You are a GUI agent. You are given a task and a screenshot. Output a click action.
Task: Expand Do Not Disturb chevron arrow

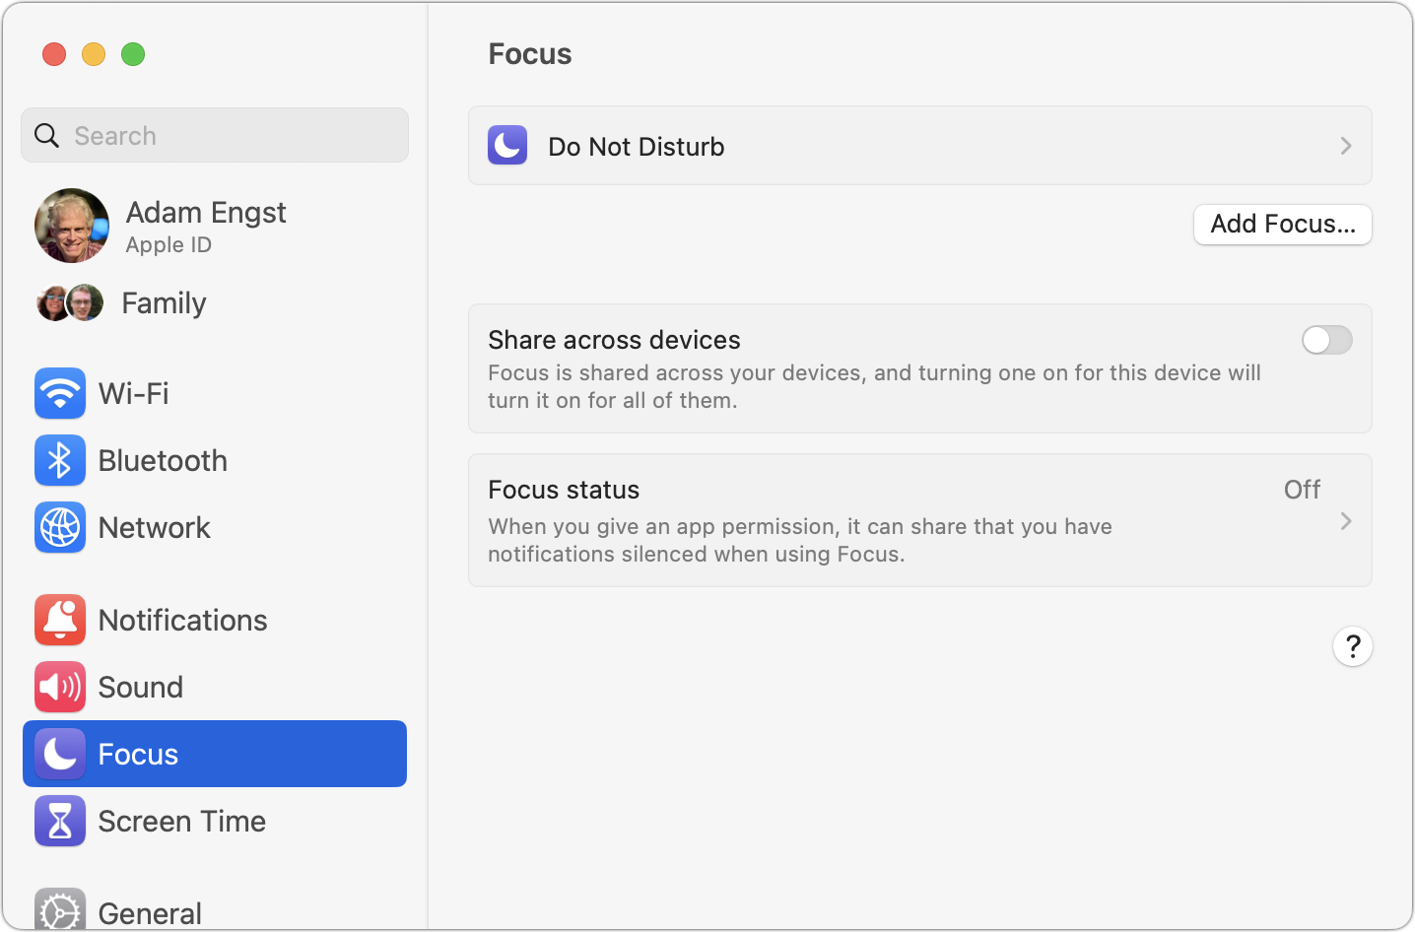pyautogui.click(x=1346, y=146)
